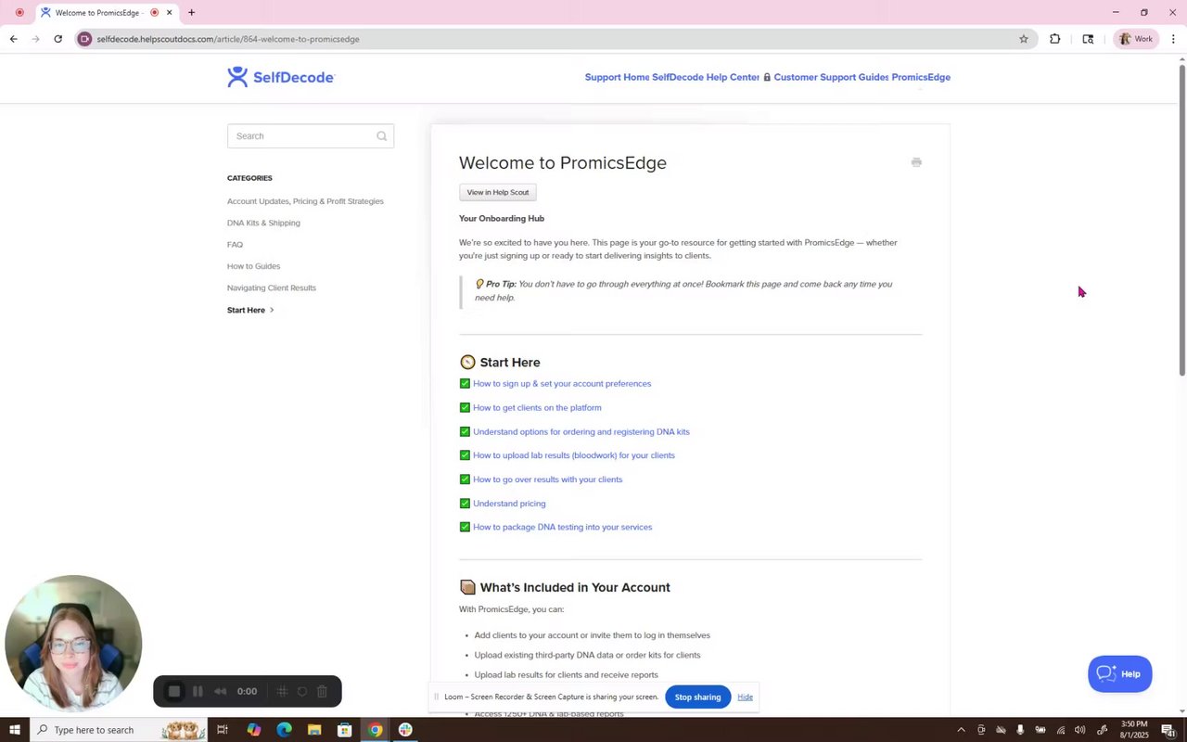Open How to package DNA testing link
Viewport: 1187px width, 742px height.
(x=562, y=527)
